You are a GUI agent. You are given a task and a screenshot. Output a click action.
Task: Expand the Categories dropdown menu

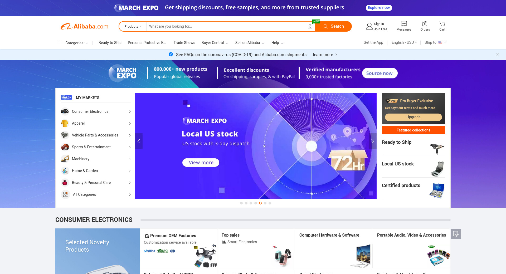[74, 43]
